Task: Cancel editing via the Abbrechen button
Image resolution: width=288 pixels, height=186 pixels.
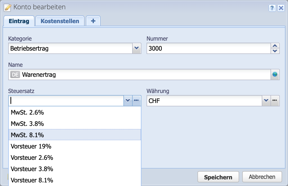Action: point(262,177)
